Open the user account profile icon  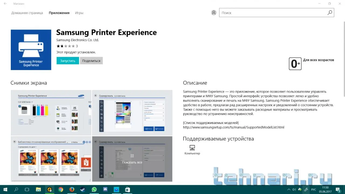point(214,13)
